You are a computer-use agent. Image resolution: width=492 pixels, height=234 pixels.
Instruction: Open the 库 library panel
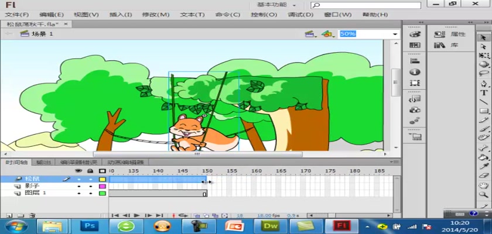pos(446,46)
